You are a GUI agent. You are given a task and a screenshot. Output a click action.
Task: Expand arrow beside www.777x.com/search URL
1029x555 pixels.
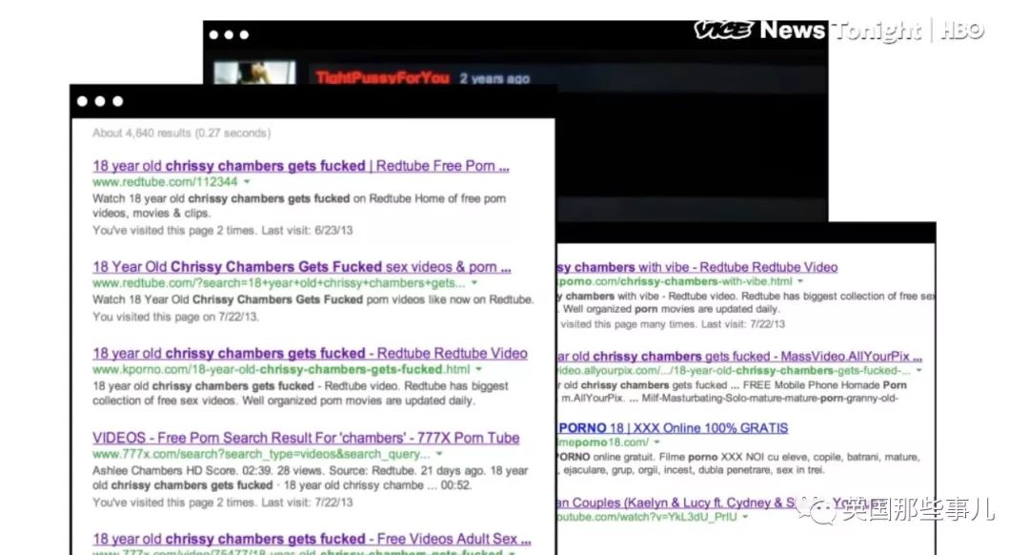coord(439,454)
